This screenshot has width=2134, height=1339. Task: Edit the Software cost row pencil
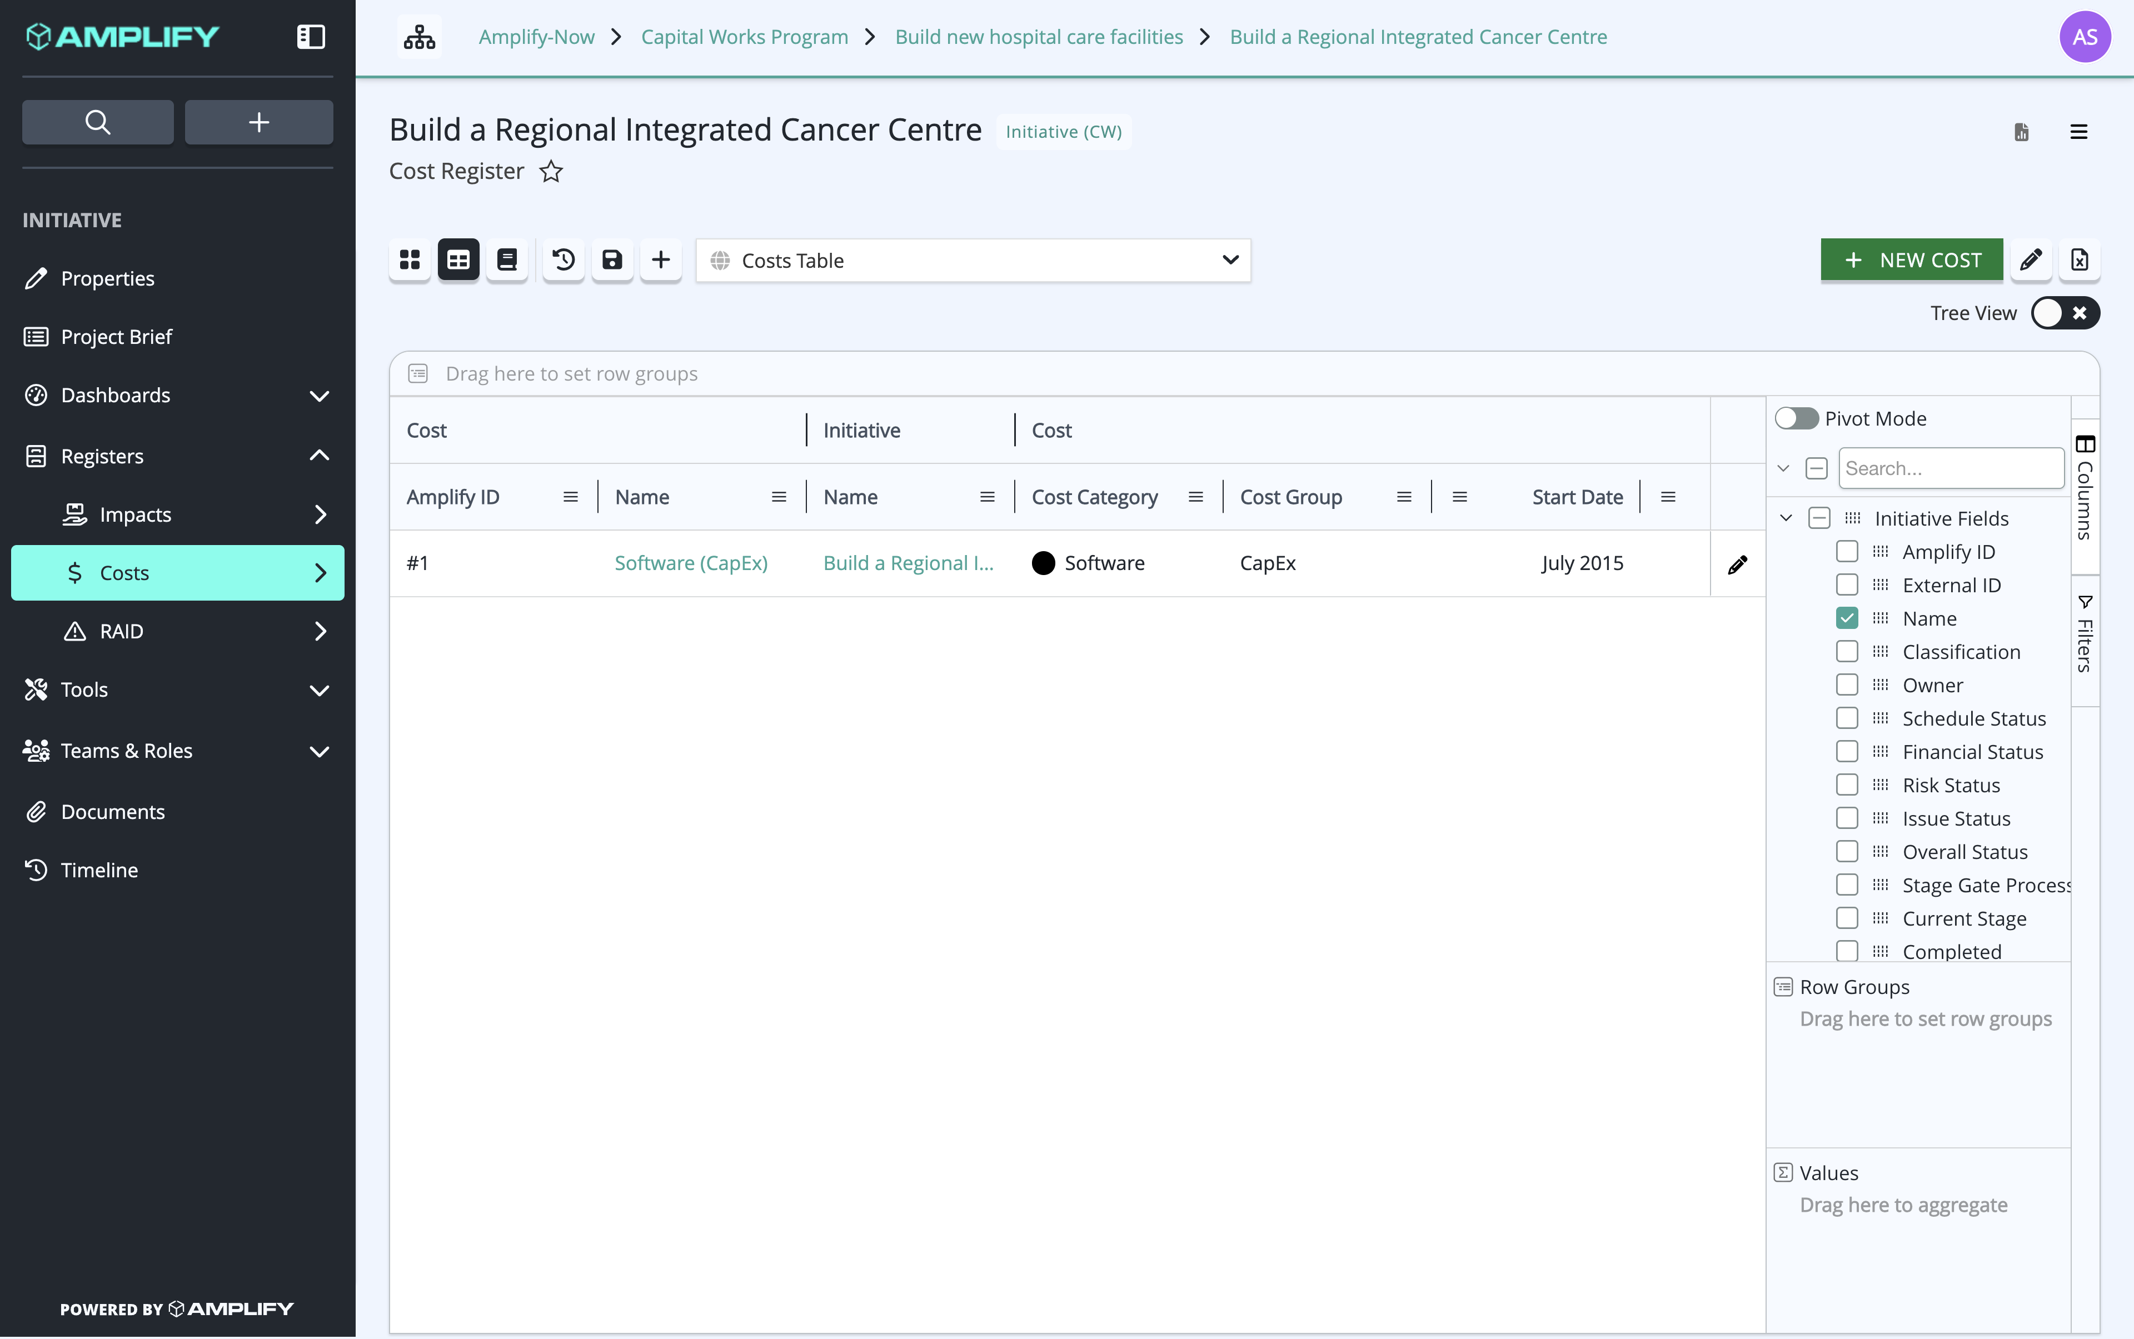point(1737,564)
